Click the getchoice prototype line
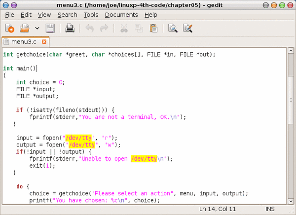This screenshot has height=215, width=296. (110, 55)
